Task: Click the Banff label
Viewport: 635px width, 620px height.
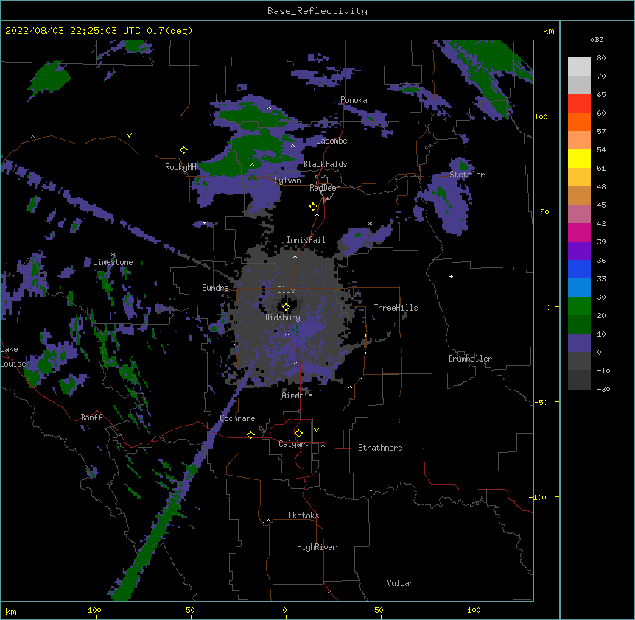Action: tap(91, 418)
